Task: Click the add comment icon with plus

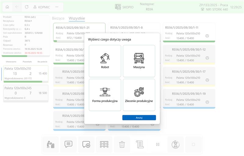Action: pos(86,144)
